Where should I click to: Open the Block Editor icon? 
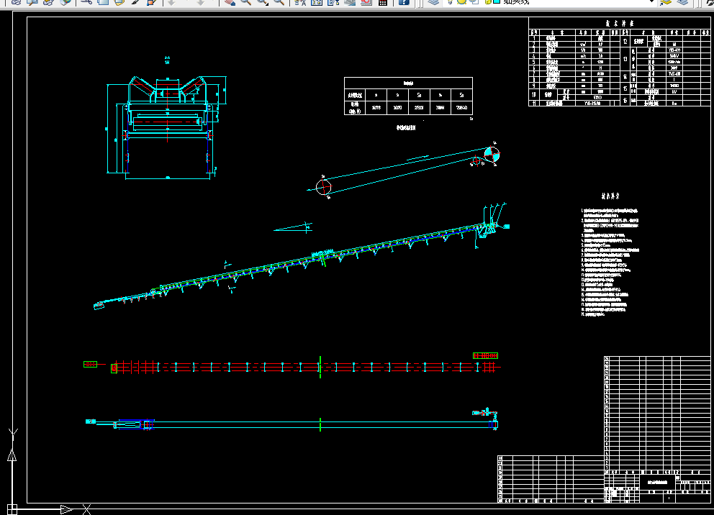pos(152,1)
